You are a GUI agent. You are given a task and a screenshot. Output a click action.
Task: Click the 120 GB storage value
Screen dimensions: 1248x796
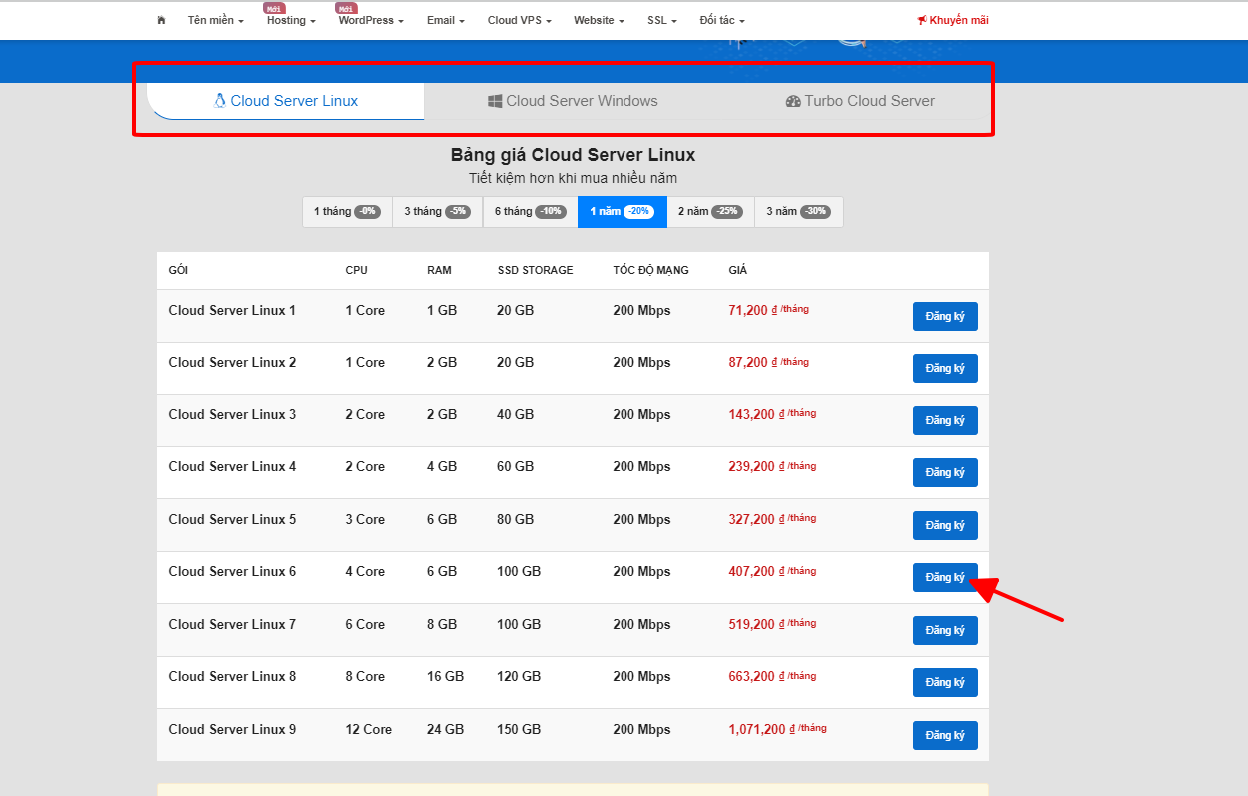[x=519, y=676]
